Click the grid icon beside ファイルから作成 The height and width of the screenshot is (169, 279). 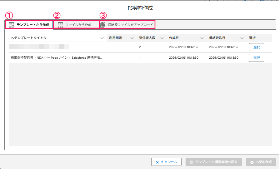point(60,25)
